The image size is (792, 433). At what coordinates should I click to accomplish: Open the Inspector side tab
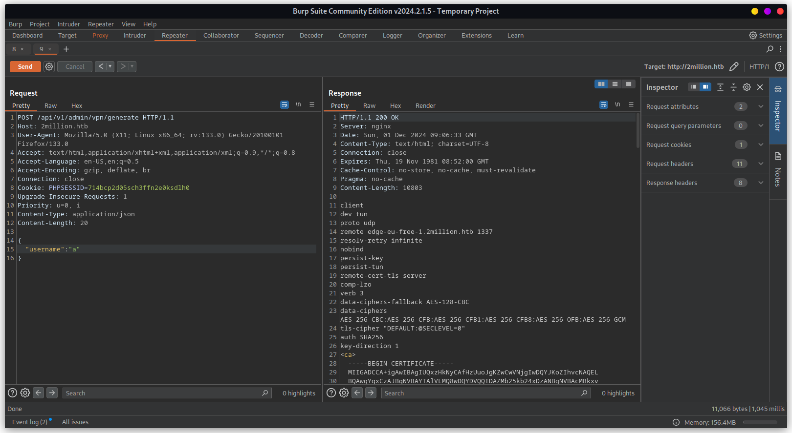click(778, 110)
